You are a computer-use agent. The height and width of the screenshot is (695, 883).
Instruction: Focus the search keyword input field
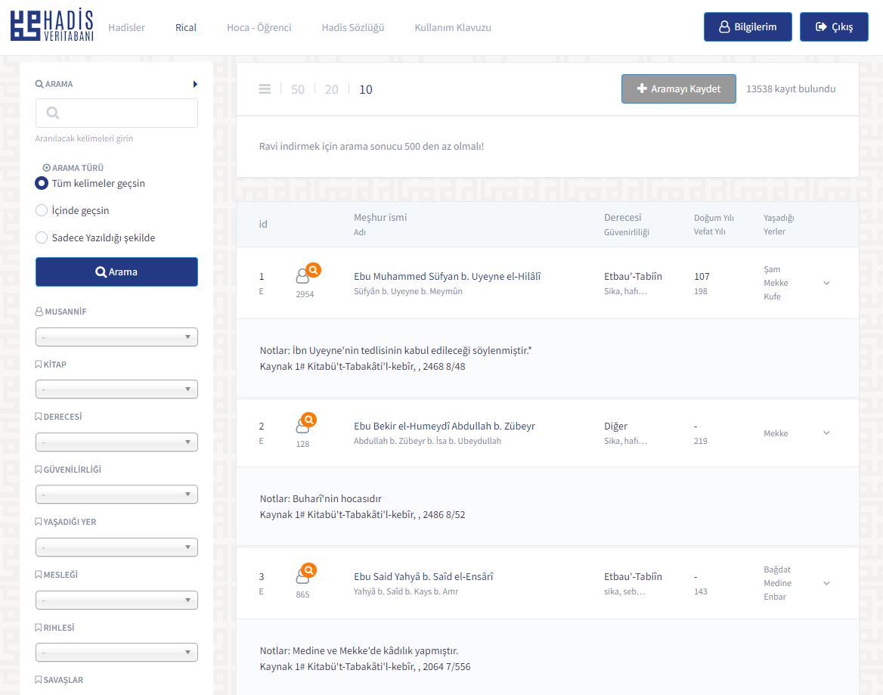coord(116,113)
